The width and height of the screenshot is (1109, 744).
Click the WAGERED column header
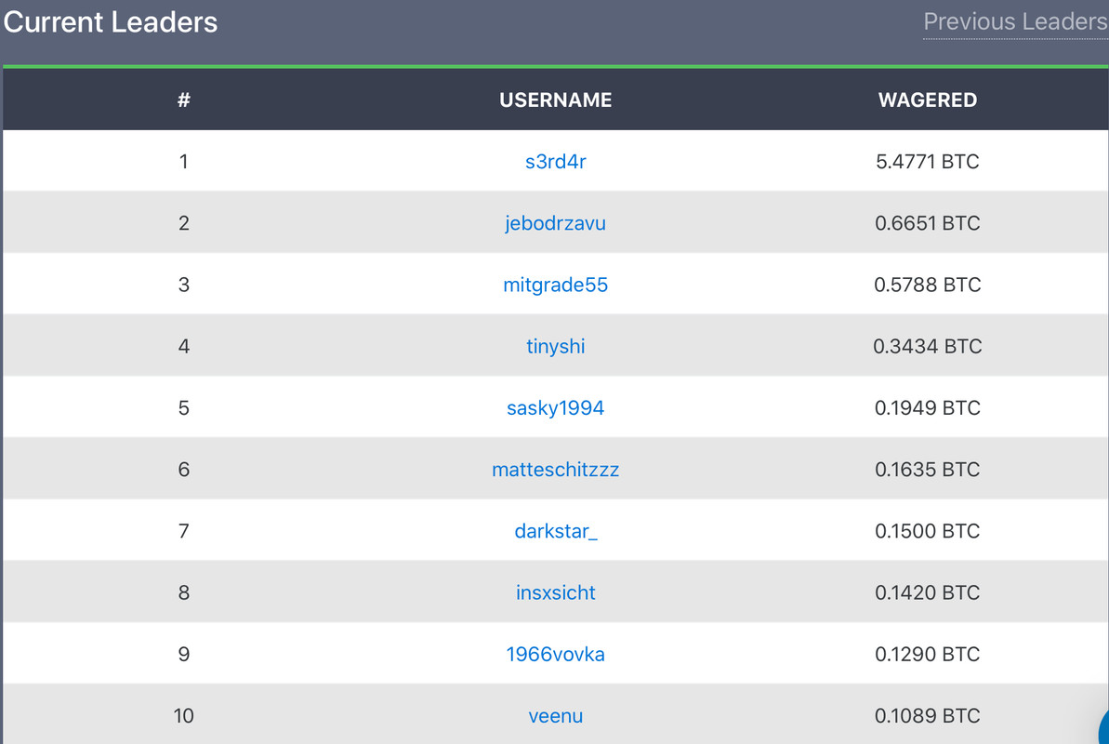(x=928, y=100)
